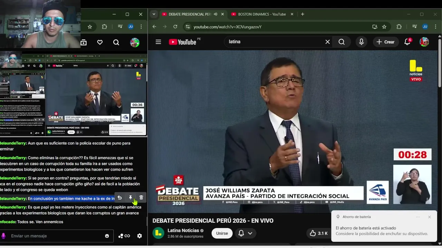Open chat settings gear
442x248 pixels.
tap(140, 236)
